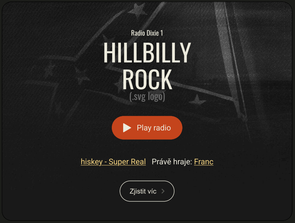Start playback with Play radio button
The width and height of the screenshot is (295, 223).
(147, 128)
